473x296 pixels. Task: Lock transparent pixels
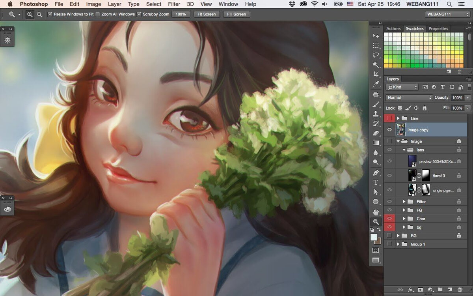tap(400, 108)
